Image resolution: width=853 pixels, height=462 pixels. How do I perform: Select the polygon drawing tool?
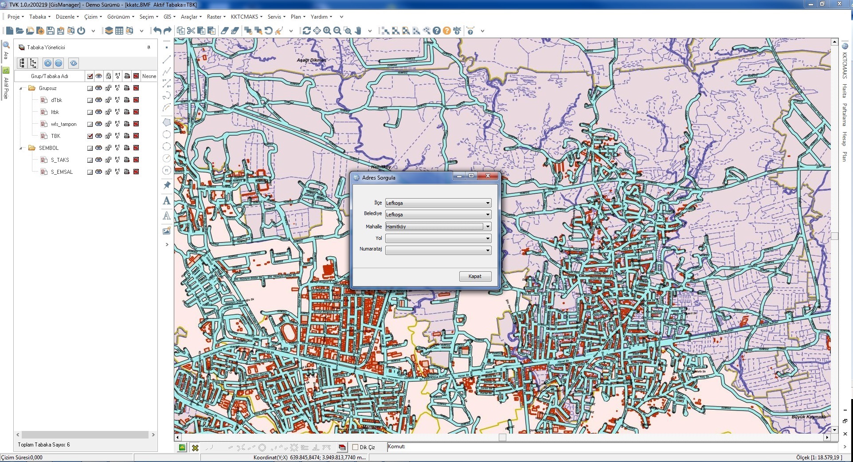tap(167, 122)
